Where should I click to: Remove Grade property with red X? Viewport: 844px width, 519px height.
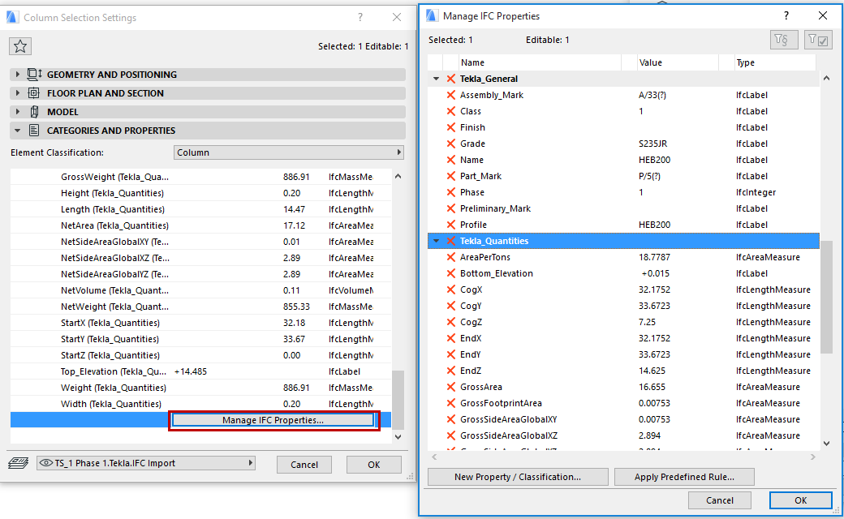[x=451, y=143]
